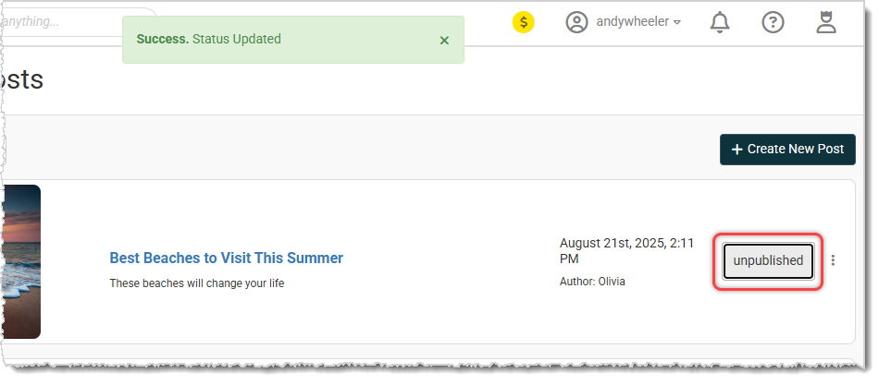Open the notifications bell
The width and height of the screenshot is (879, 385).
tap(719, 22)
